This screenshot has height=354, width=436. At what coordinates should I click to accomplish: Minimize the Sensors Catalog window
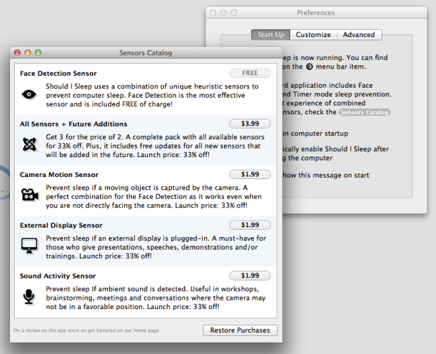(x=28, y=53)
